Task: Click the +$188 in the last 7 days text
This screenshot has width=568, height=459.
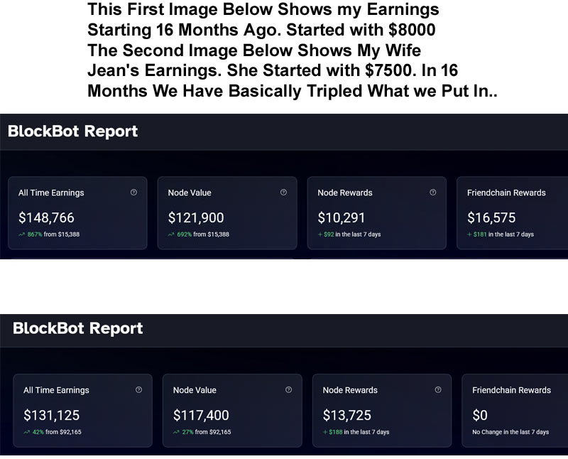Action: coord(356,432)
